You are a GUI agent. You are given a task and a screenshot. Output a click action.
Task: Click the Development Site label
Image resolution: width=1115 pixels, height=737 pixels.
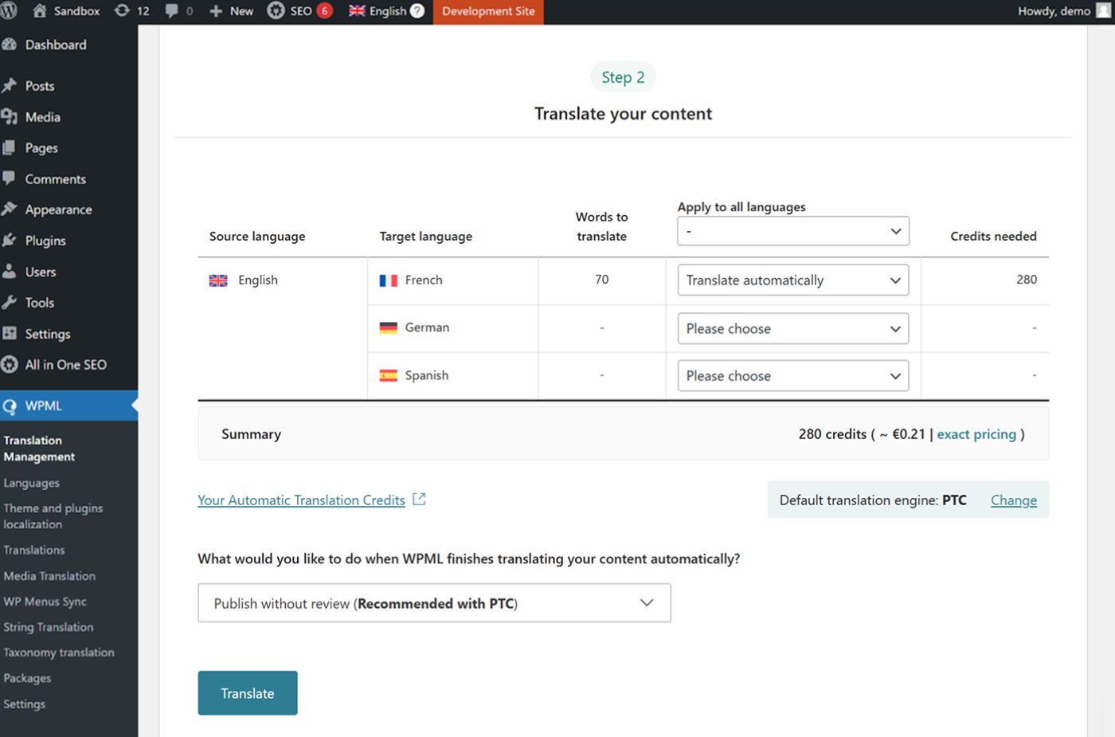488,11
